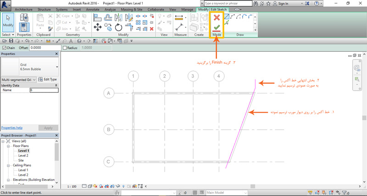367x196 pixels.
Task: Collapse the Floor Plans tree node
Action: click(x=8, y=146)
